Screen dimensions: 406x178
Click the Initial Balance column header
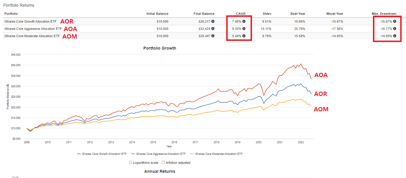point(157,14)
